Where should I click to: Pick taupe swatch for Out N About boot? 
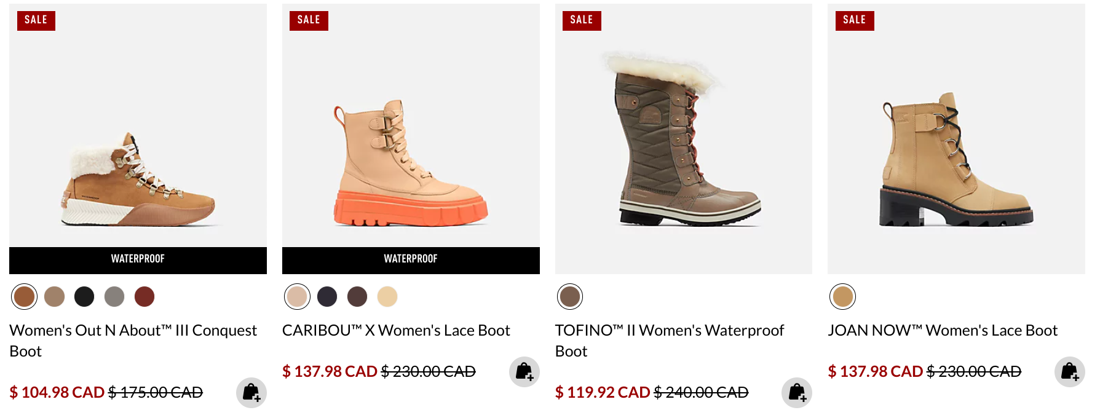click(x=55, y=296)
